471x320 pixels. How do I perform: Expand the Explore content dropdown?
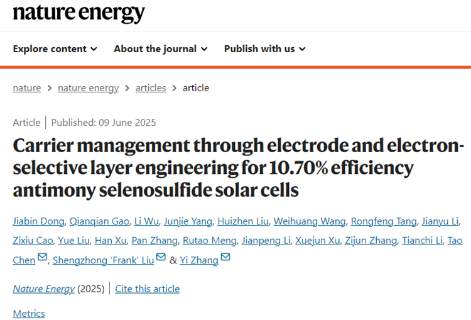(x=55, y=48)
